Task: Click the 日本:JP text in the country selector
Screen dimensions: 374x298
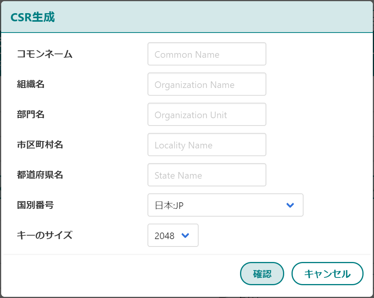Action: click(x=169, y=205)
